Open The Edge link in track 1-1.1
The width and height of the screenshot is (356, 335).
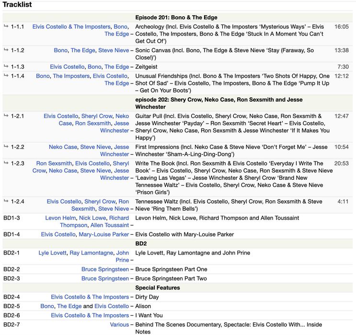coord(117,34)
